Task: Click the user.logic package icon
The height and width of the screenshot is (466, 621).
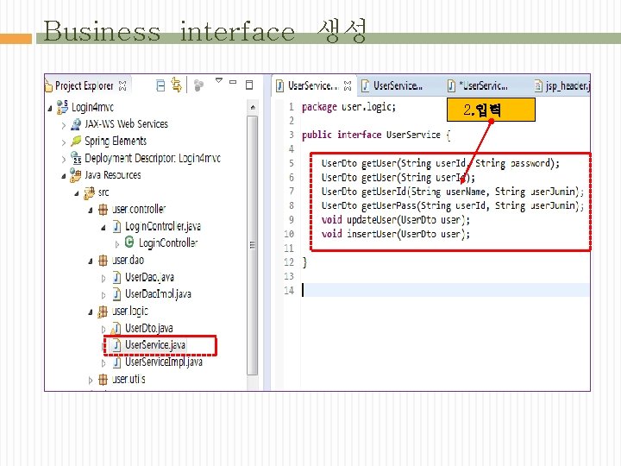Action: pyautogui.click(x=103, y=312)
